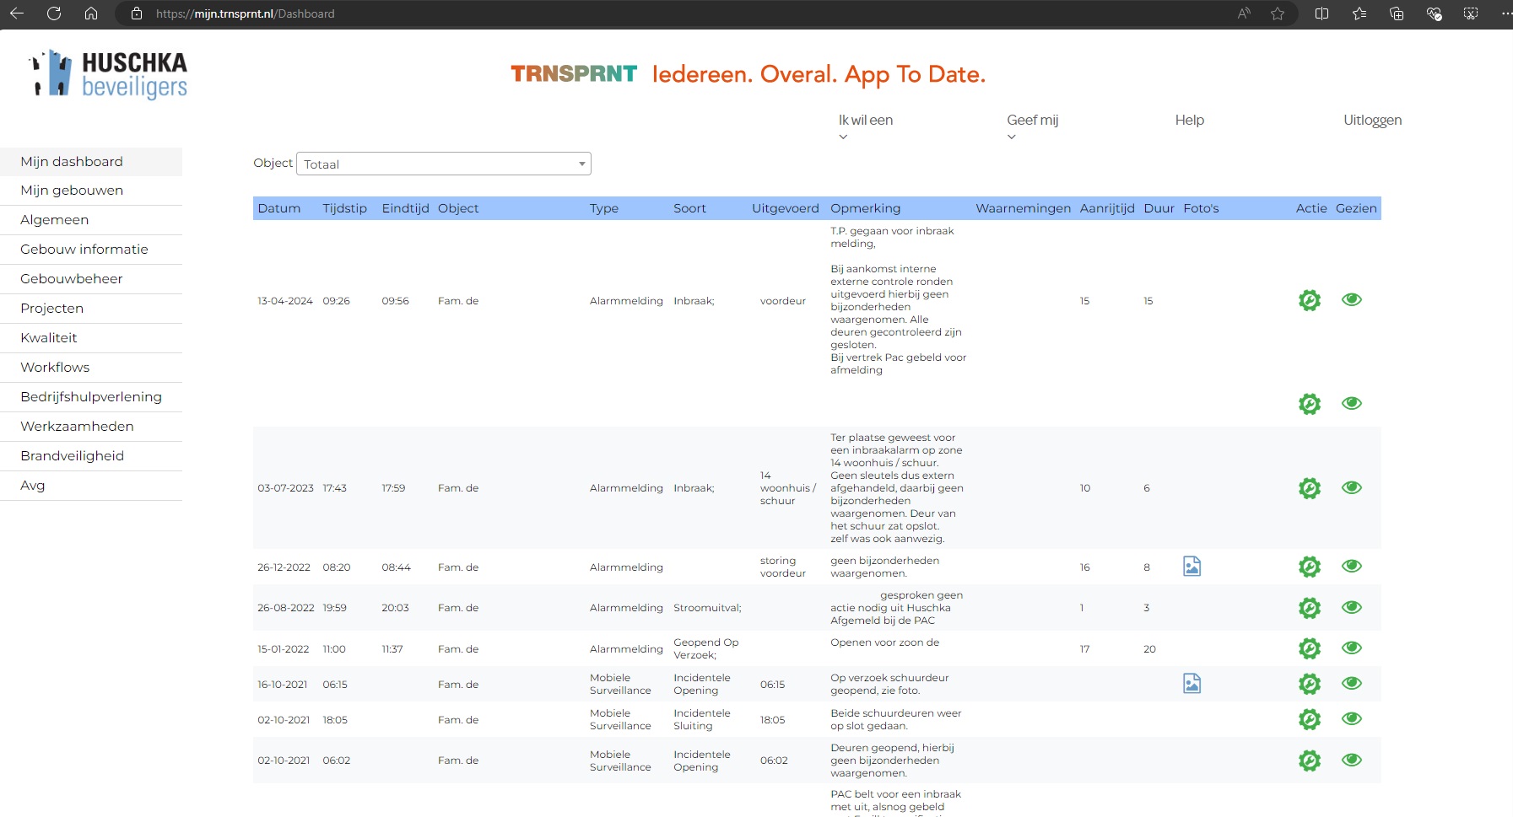Screen dimensions: 1513x817
Task: Click the 'Incidentele Sluiting' cell
Action: click(x=702, y=719)
